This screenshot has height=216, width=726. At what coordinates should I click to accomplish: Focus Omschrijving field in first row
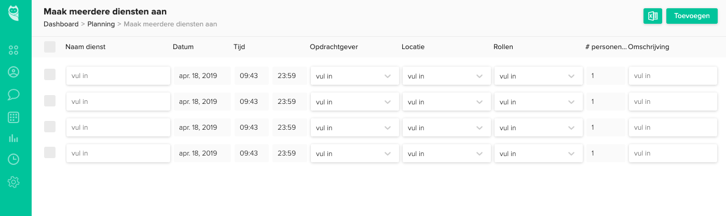(673, 75)
